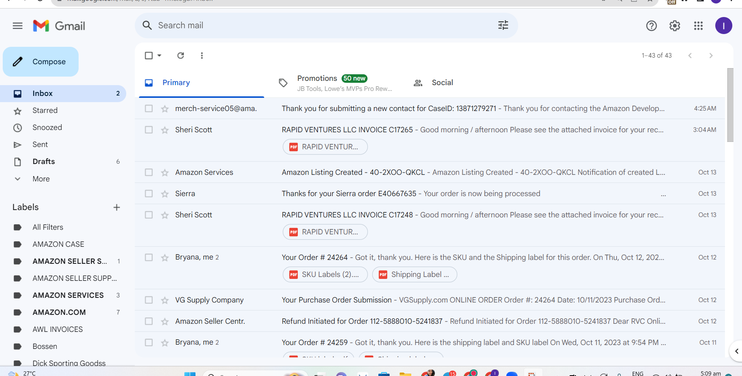Select the INVOICE C17248 email checkbox
Viewport: 742px width, 376px height.
pyautogui.click(x=149, y=215)
